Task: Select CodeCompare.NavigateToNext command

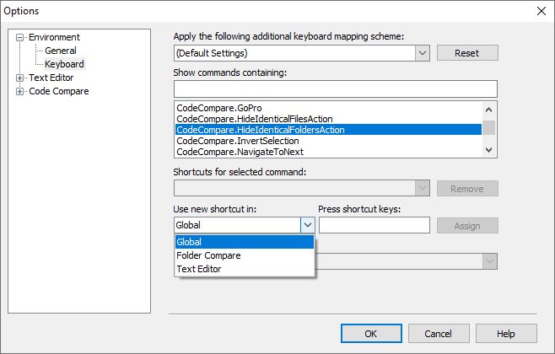Action: click(x=328, y=152)
